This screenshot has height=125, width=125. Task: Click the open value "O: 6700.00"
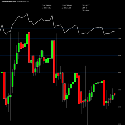tap(46, 5)
